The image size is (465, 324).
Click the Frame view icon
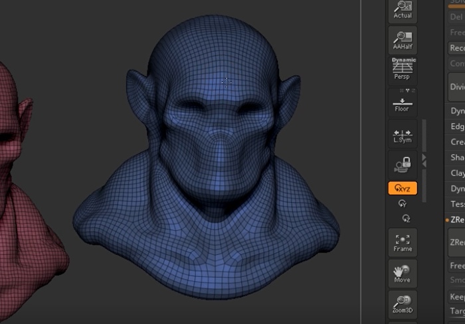403,242
